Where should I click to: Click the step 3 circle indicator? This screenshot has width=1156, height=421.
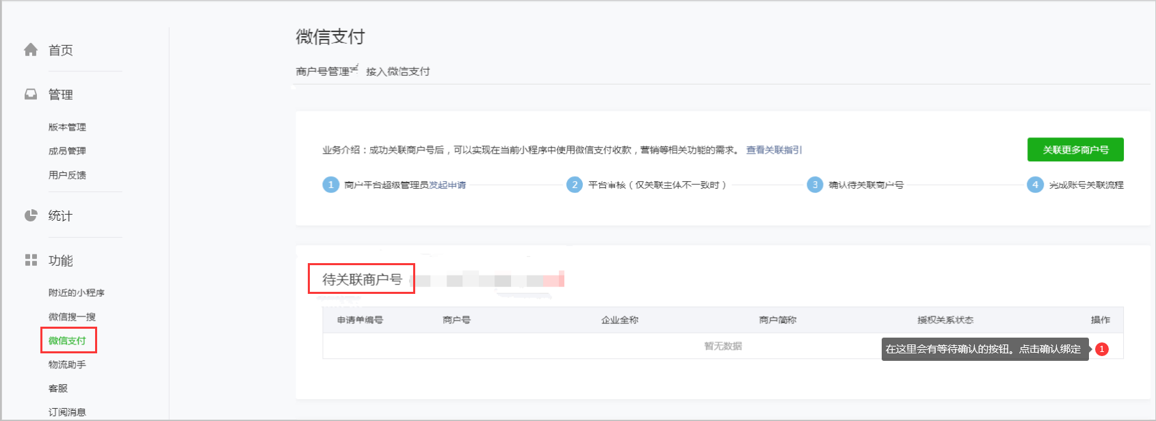pos(815,185)
